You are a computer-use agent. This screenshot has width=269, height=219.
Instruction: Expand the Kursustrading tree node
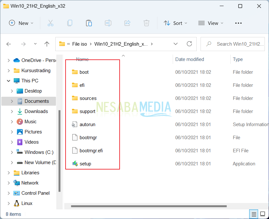(9, 71)
